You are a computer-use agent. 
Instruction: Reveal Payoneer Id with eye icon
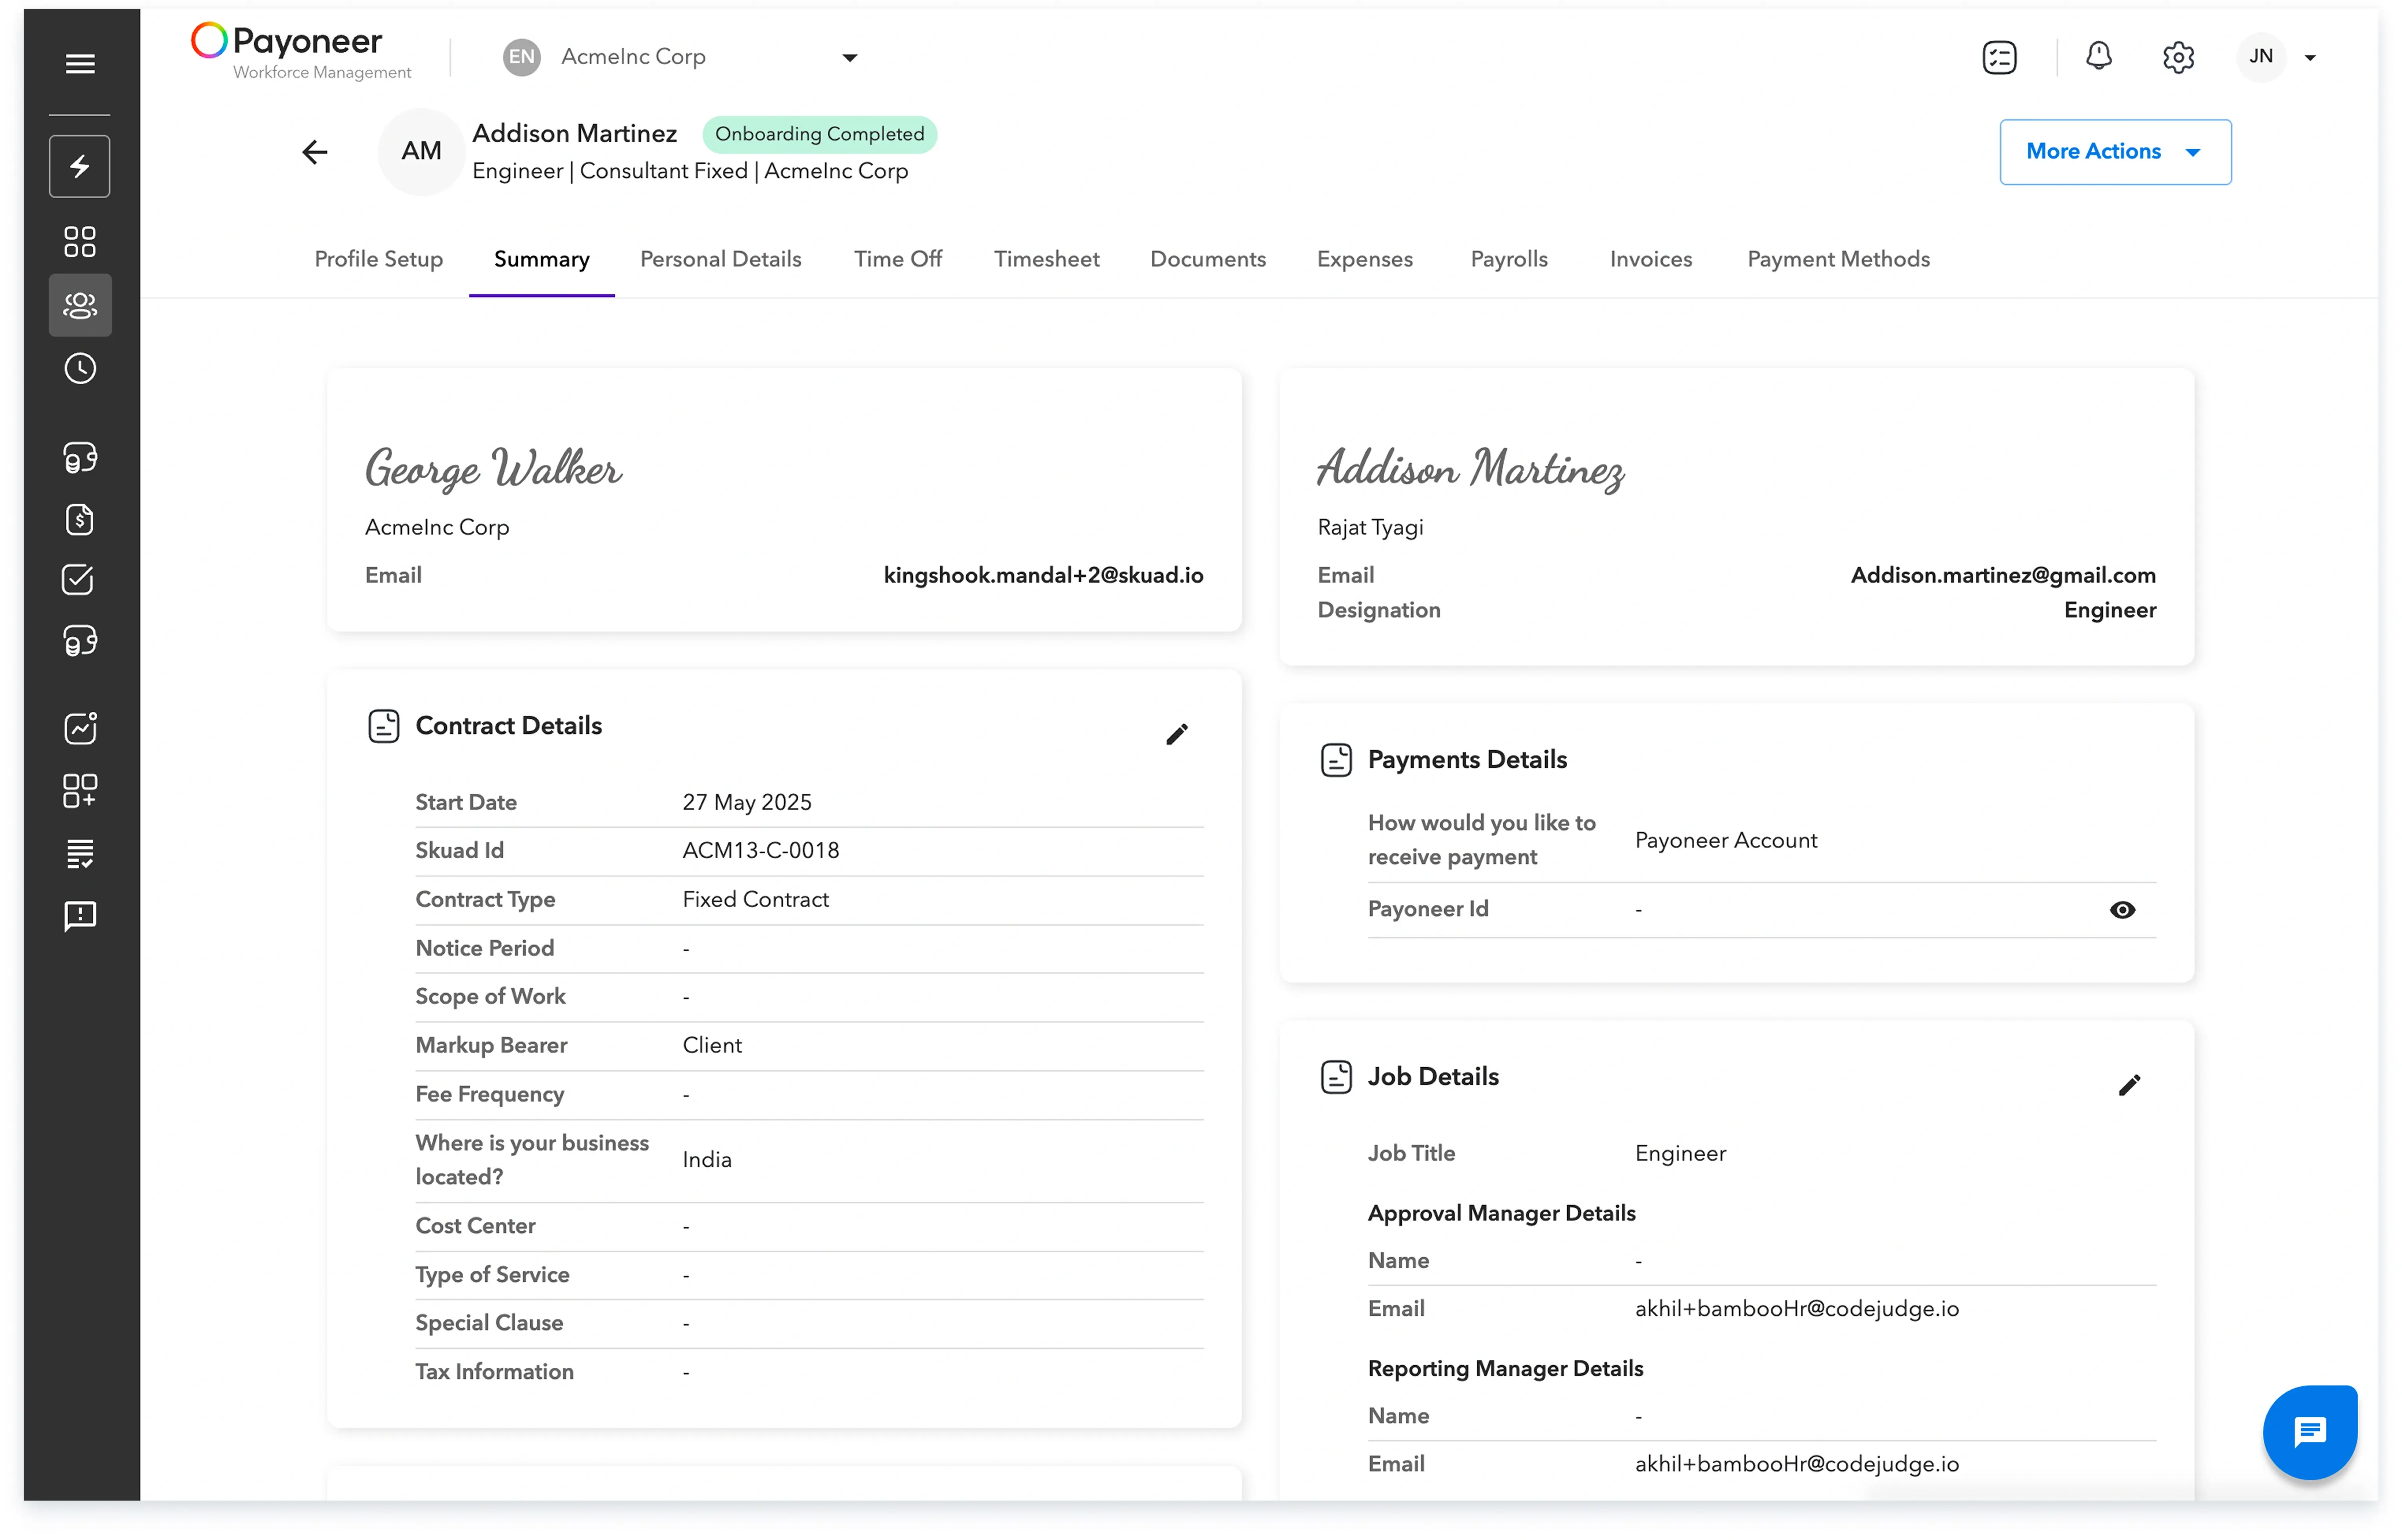[x=2122, y=910]
